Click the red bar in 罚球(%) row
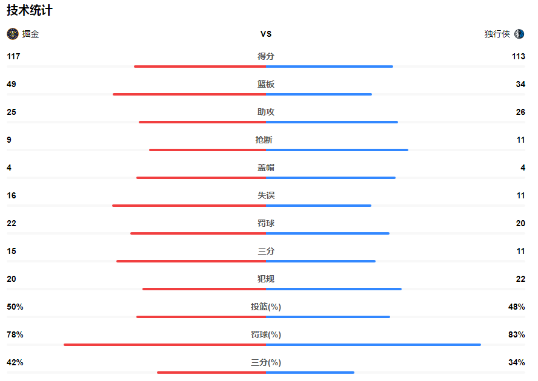Image resolution: width=538 pixels, height=381 pixels. point(165,345)
